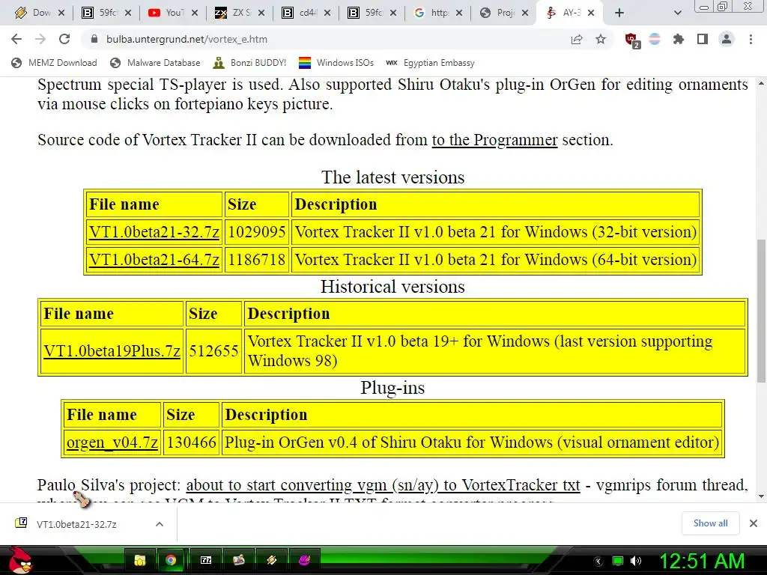Download VT1.0beta21-32.7z

coord(154,232)
